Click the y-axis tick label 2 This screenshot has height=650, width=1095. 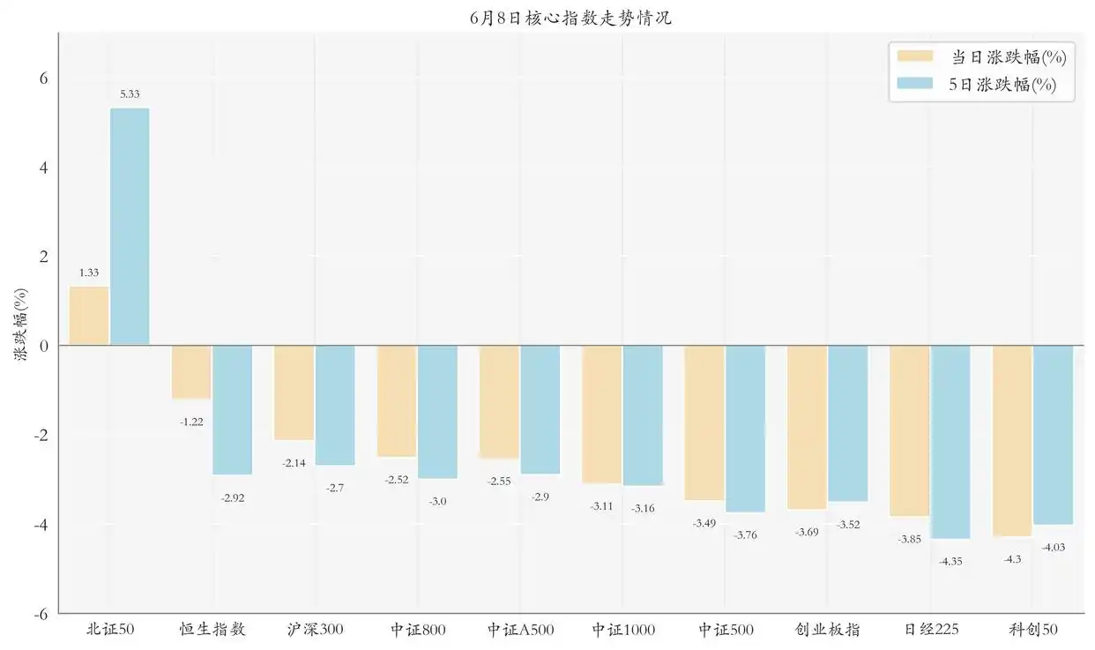pyautogui.click(x=43, y=257)
